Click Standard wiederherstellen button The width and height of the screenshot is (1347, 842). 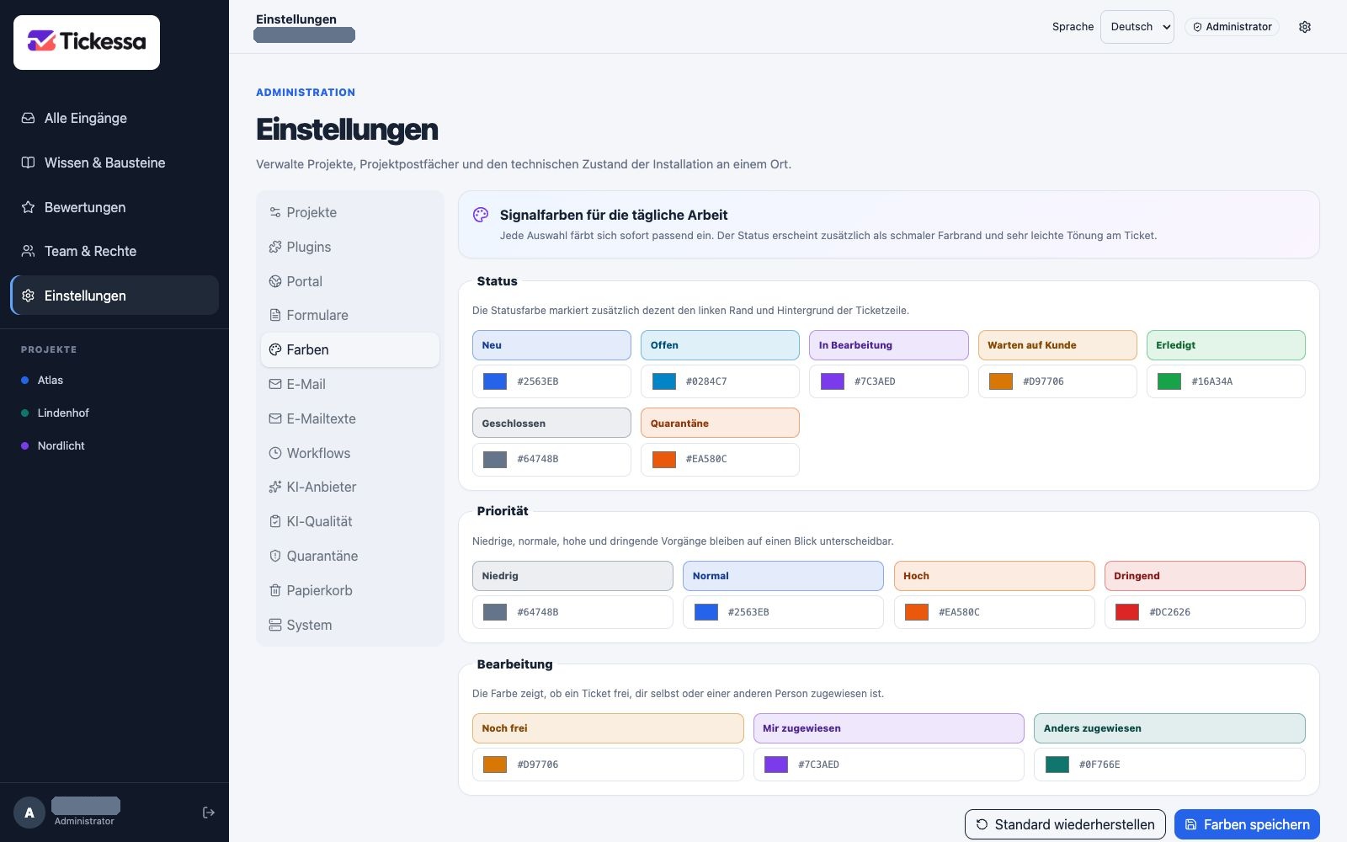1065,824
